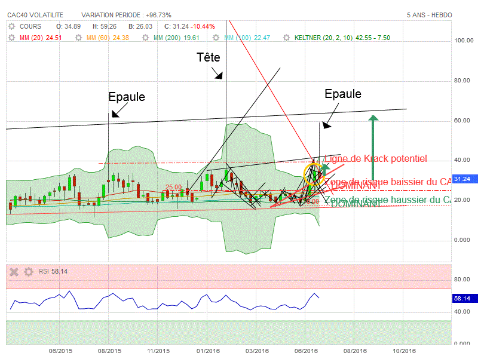Click the blue 31.24 current price tag

click(465, 179)
